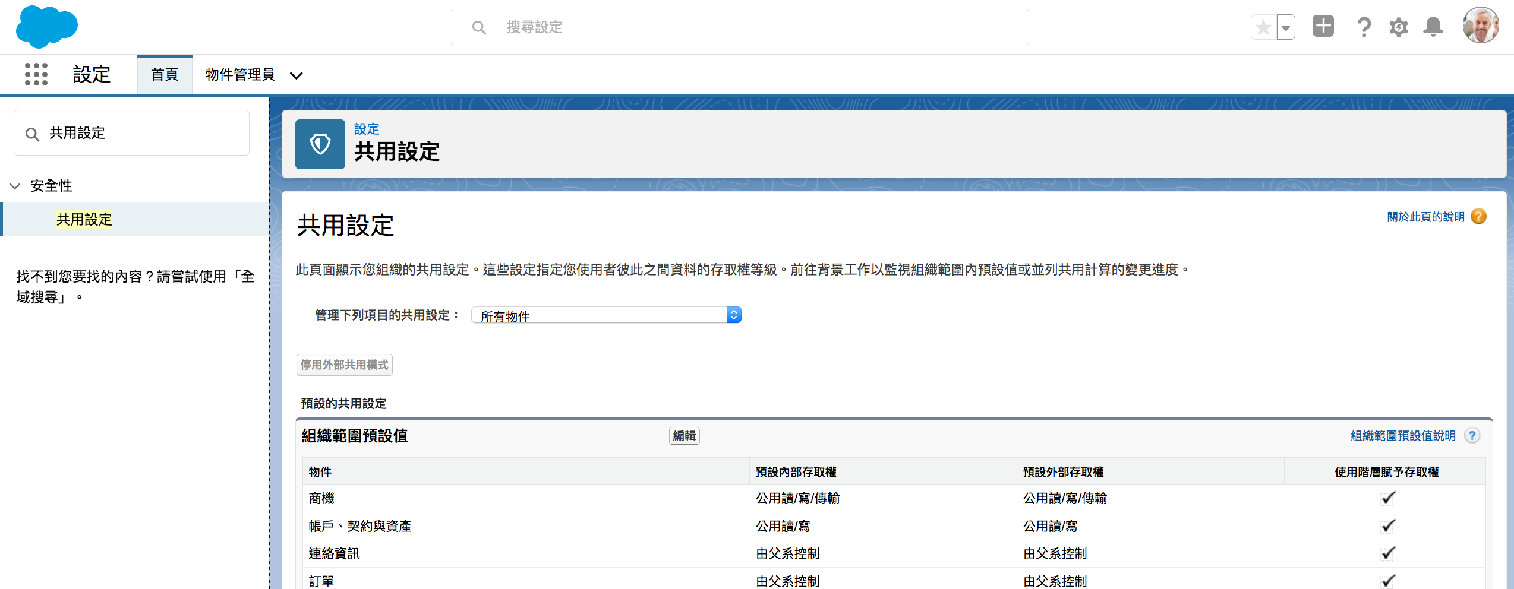Viewport: 1514px width, 589px height.
Task: Click the 編輯 button
Action: point(683,435)
